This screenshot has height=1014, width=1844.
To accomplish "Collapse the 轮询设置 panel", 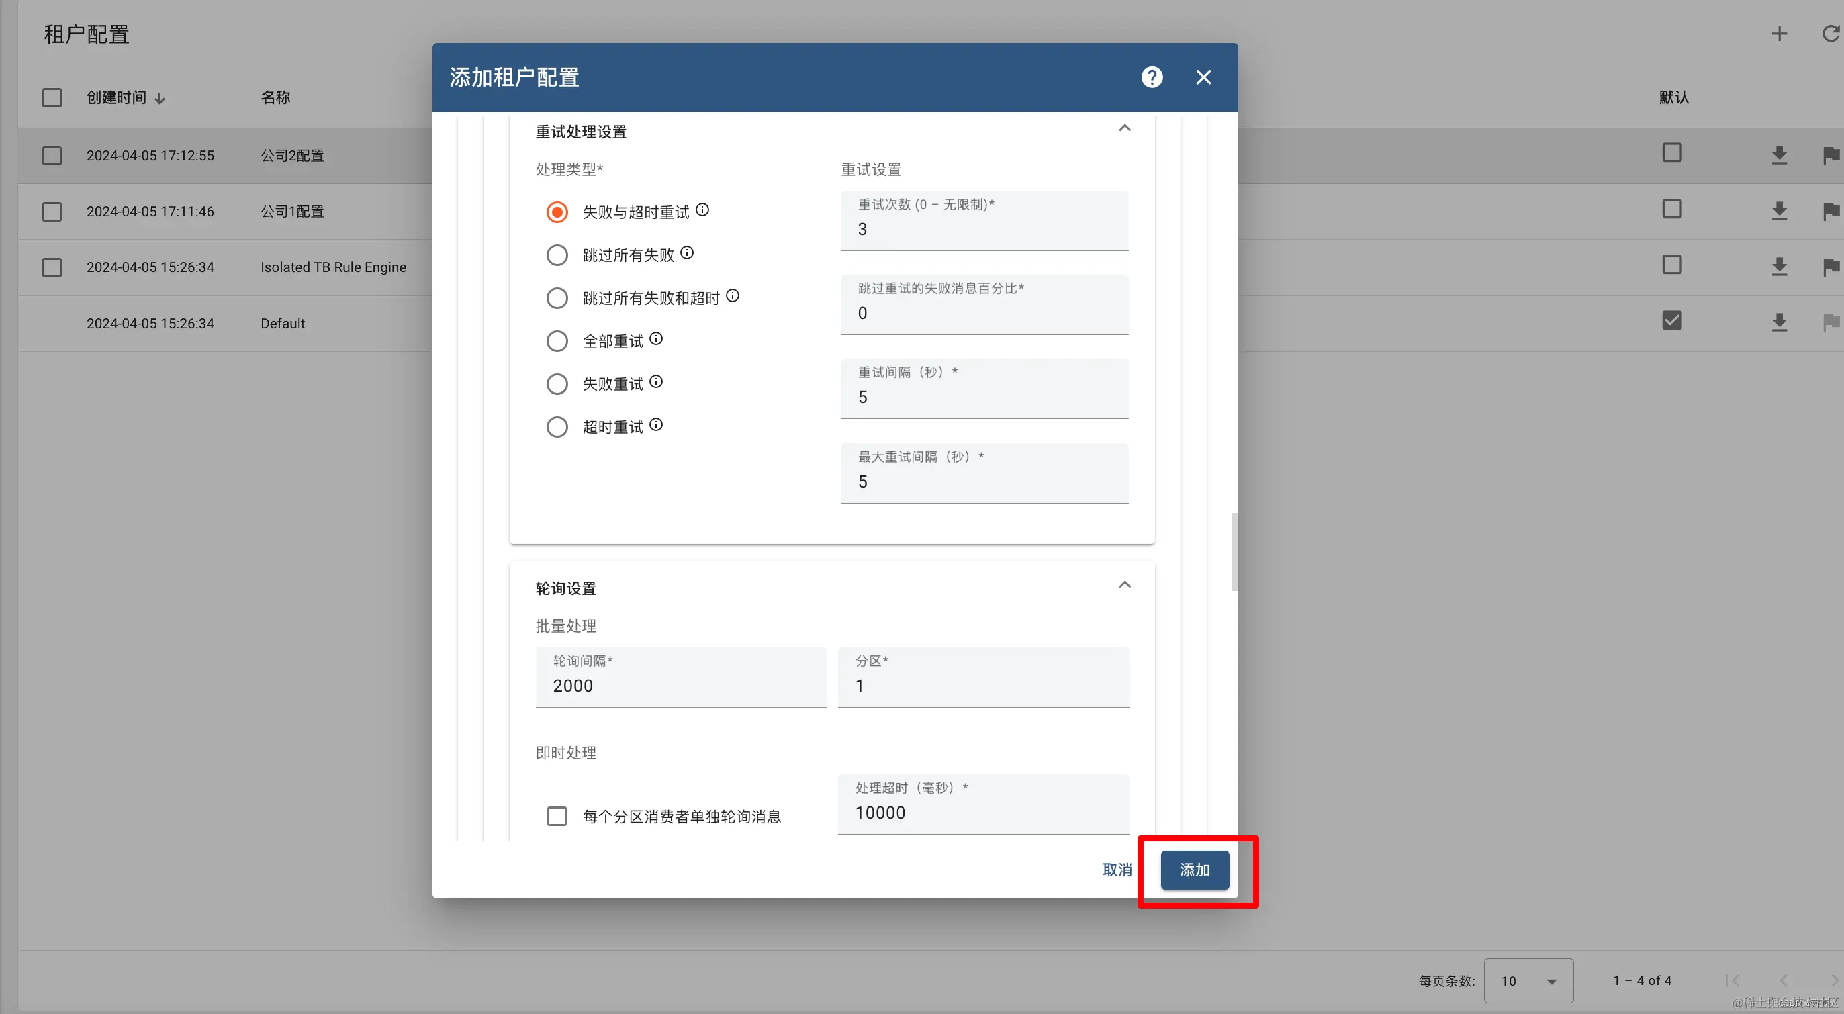I will click(x=1125, y=586).
